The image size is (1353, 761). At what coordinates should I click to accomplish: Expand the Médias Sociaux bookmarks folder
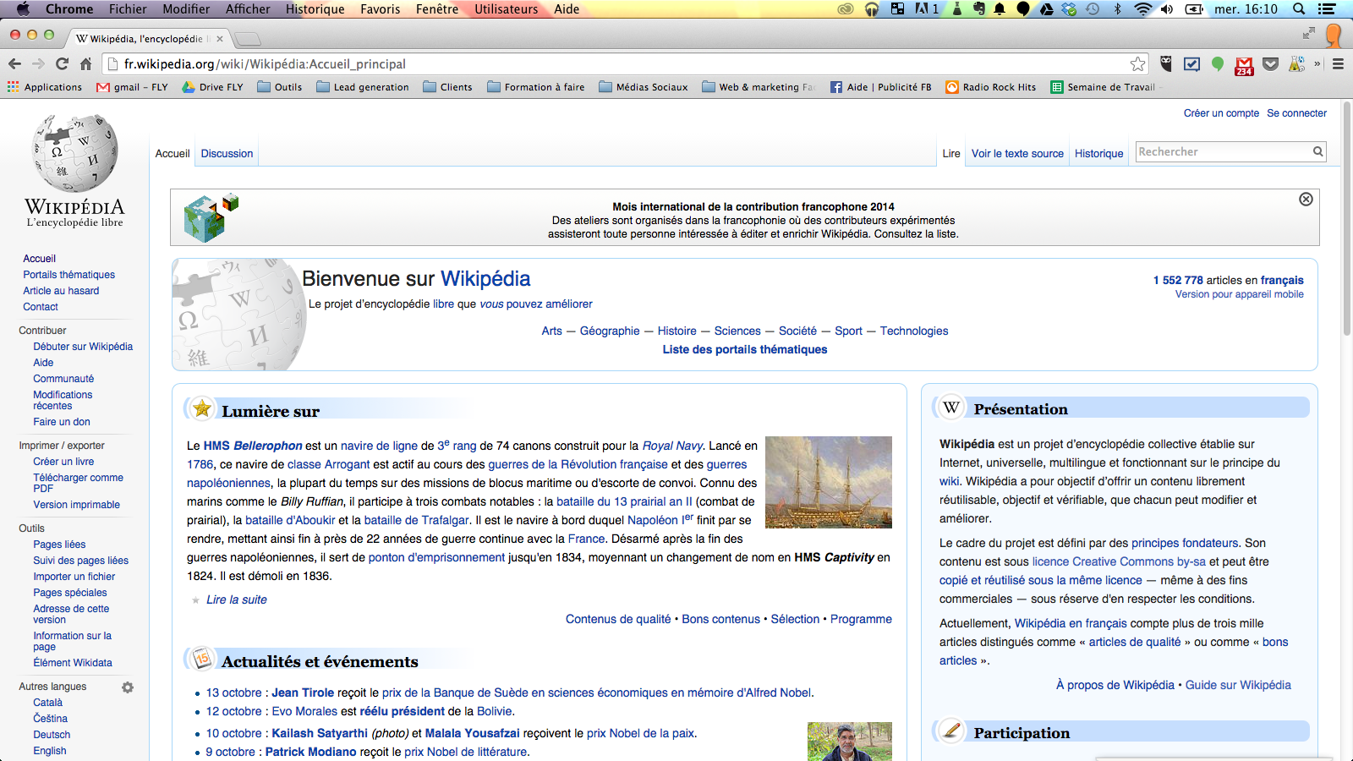(x=643, y=87)
